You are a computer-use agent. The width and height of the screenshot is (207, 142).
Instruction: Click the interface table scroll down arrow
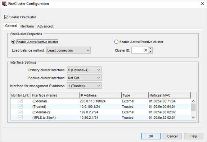point(193,118)
